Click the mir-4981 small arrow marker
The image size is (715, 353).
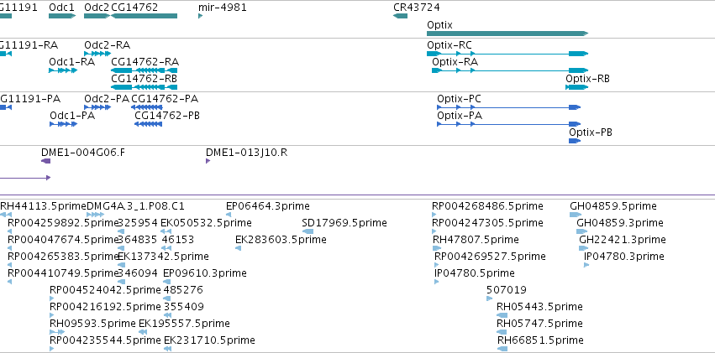(x=200, y=16)
